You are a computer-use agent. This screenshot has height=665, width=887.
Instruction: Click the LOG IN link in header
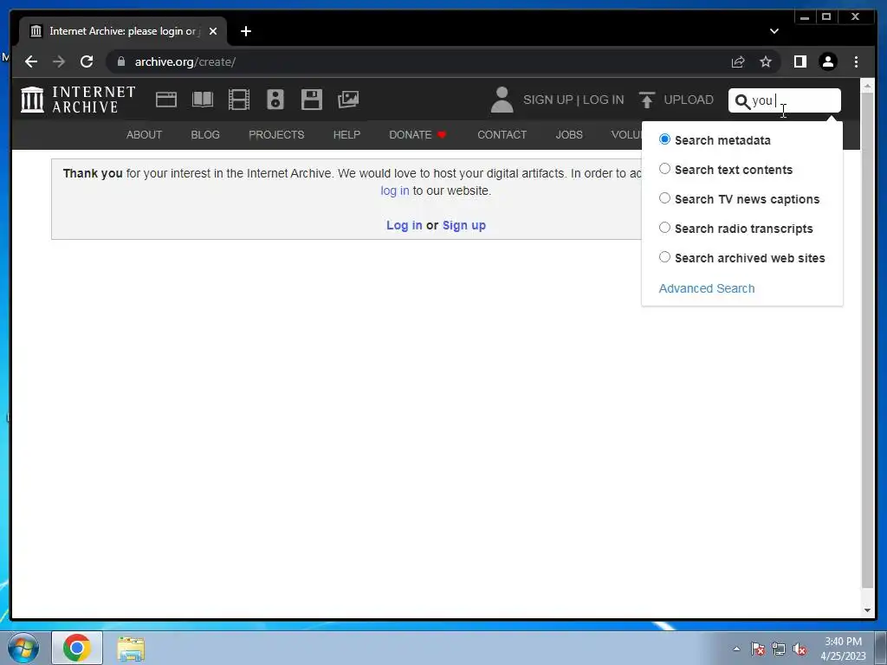click(x=603, y=100)
